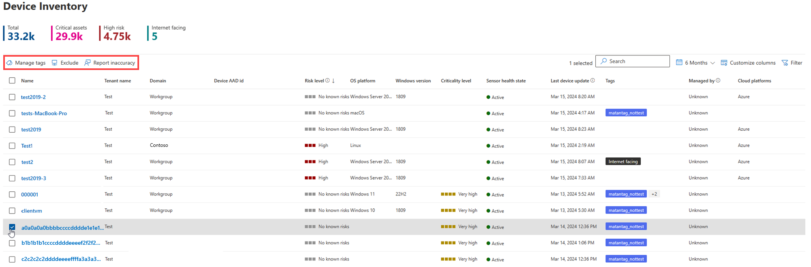Click the calendar icon beside 6 Months
The image size is (811, 267).
click(x=679, y=62)
